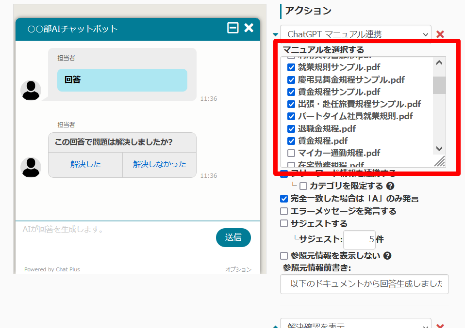Click the 送信 send button
This screenshot has height=328, width=465.
(233, 237)
